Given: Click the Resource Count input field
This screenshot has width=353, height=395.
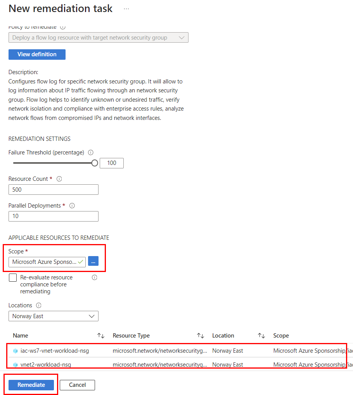Looking at the screenshot, I should click(x=54, y=190).
